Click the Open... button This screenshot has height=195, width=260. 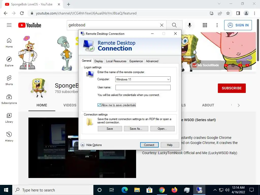click(162, 129)
